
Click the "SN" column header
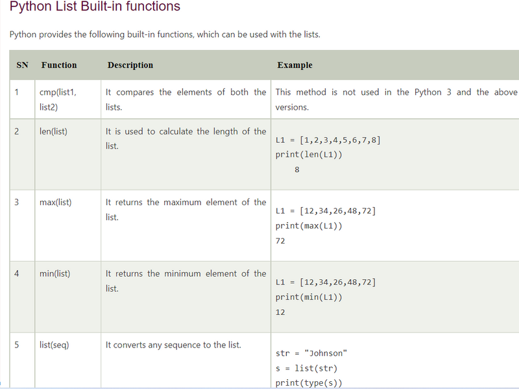[23, 65]
